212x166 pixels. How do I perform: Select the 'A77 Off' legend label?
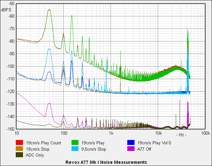coord(144,149)
